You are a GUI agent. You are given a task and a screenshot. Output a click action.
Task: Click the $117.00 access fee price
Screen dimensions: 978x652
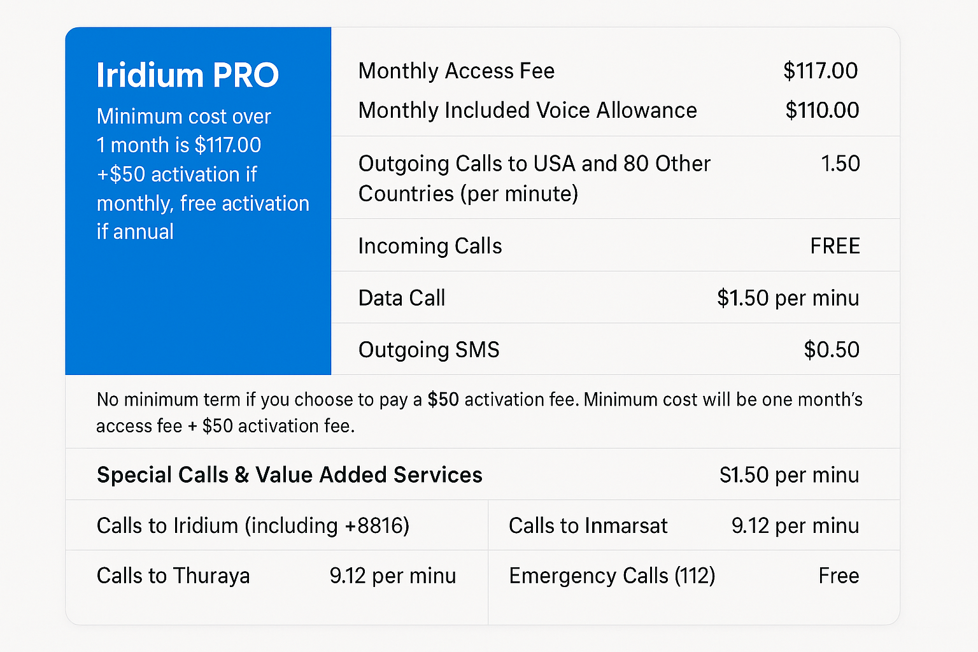(x=820, y=71)
